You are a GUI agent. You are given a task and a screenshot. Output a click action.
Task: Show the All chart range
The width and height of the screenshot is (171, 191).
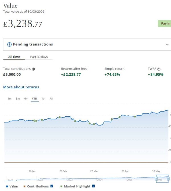point(51,99)
